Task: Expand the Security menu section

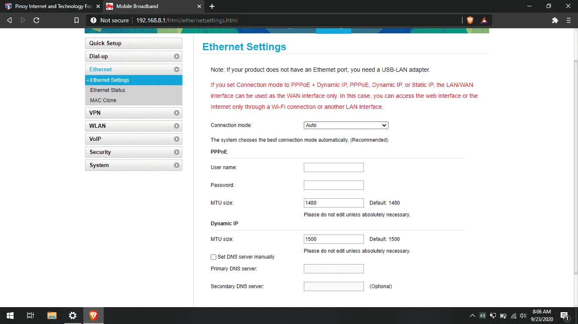Action: click(134, 152)
